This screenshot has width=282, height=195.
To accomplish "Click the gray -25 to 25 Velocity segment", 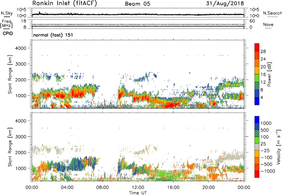I will coord(257,147).
